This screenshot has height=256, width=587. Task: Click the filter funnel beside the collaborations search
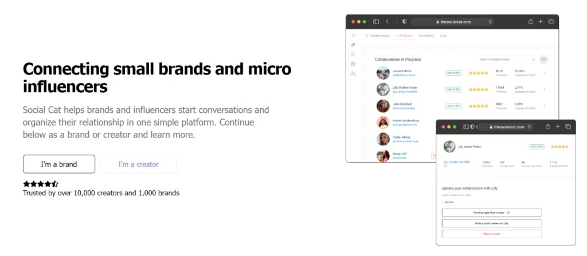[543, 59]
